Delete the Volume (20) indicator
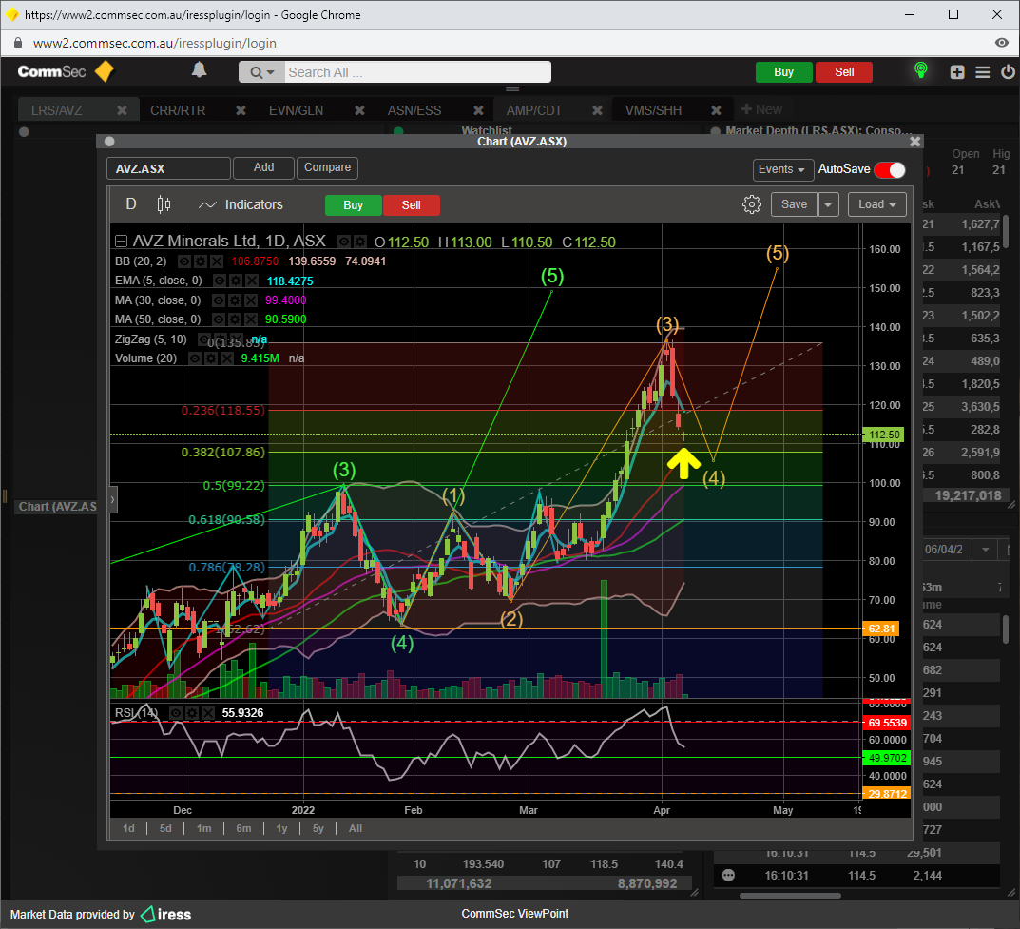Image resolution: width=1020 pixels, height=929 pixels. pyautogui.click(x=227, y=358)
